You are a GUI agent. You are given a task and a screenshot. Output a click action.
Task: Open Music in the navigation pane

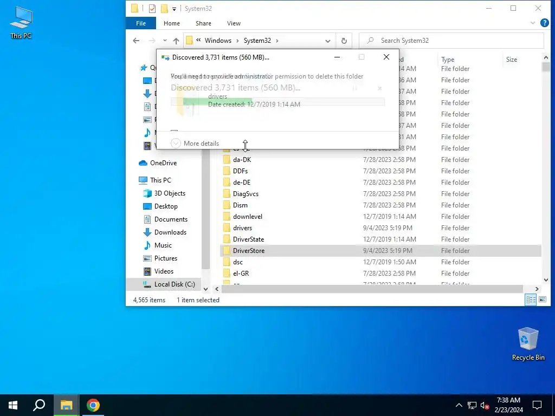163,245
